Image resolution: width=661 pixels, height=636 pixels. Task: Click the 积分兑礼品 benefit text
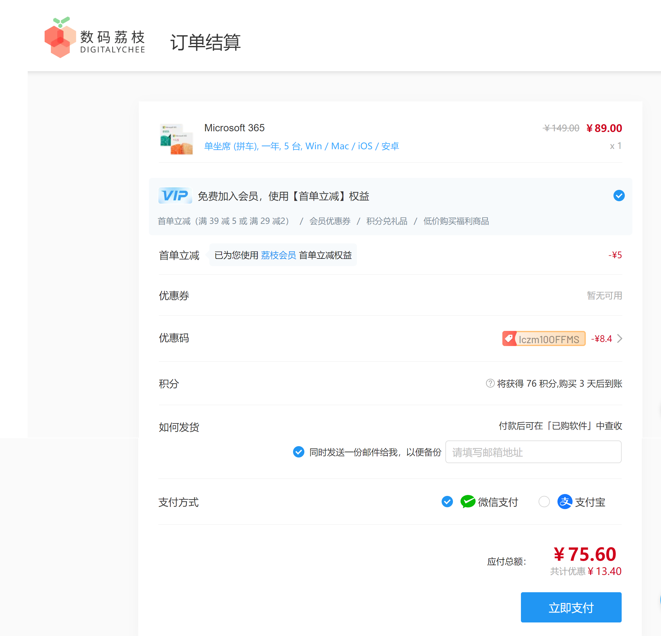click(x=387, y=221)
